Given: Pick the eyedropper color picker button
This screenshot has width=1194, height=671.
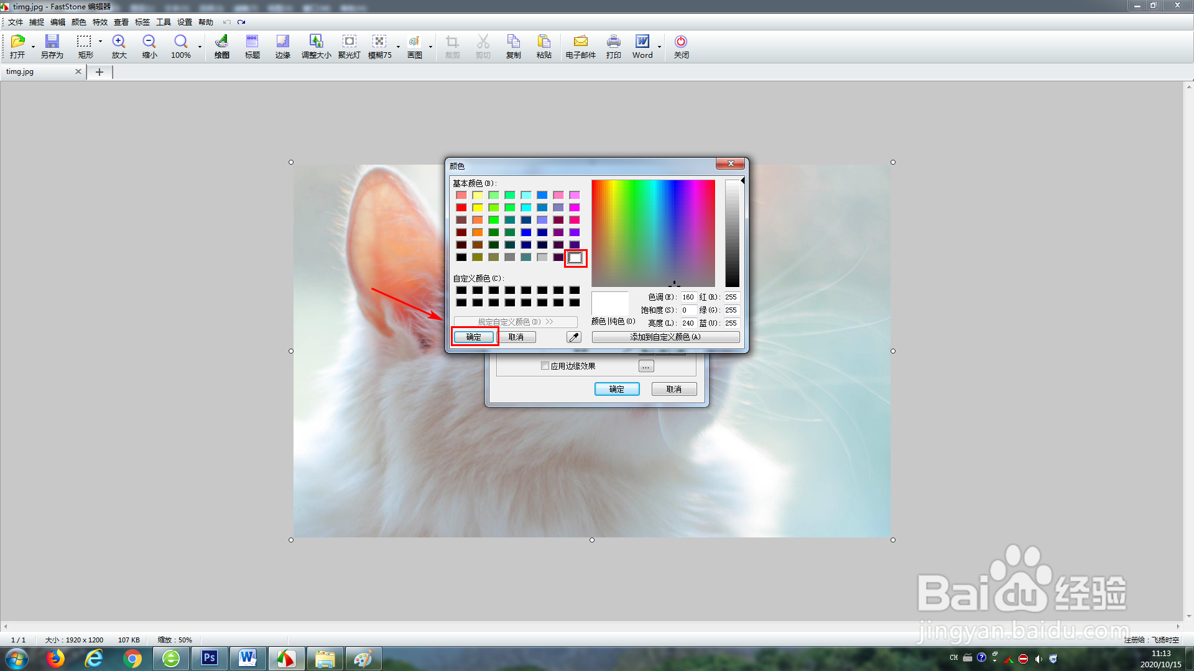Looking at the screenshot, I should [x=573, y=337].
